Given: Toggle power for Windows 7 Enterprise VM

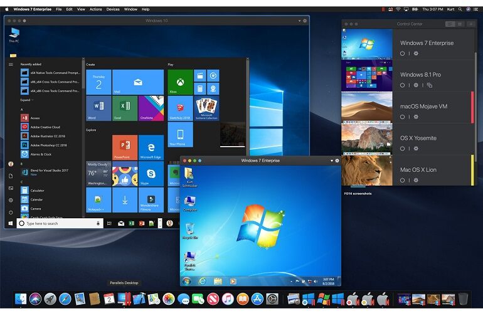Looking at the screenshot, I should [402, 53].
